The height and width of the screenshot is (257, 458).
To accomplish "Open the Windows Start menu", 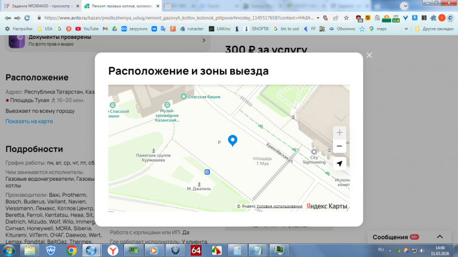I will 9,250.
